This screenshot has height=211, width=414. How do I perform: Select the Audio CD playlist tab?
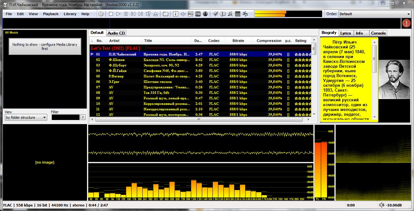pyautogui.click(x=116, y=33)
